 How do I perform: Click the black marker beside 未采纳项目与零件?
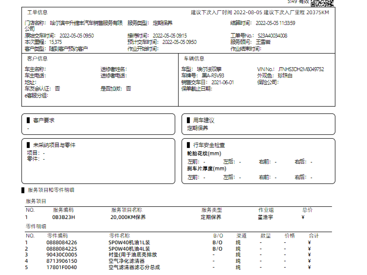point(28,145)
